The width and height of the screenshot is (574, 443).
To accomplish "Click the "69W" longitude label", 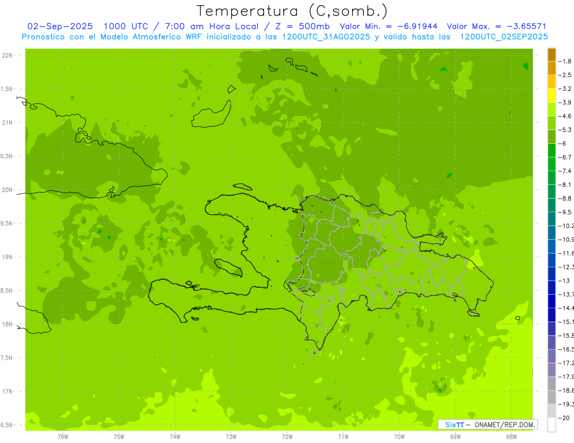I will point(455,436).
